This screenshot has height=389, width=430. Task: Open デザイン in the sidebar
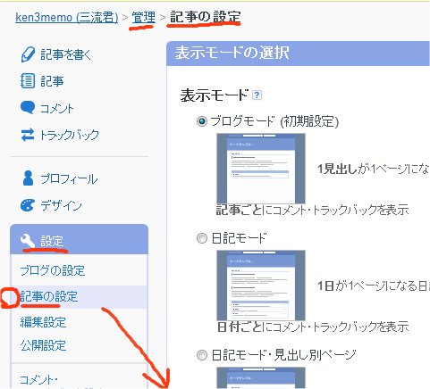click(61, 205)
